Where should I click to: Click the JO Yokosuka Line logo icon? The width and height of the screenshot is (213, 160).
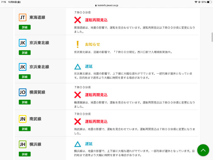coord(23,92)
